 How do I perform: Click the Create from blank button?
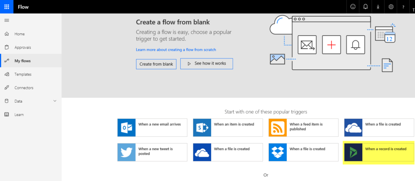(156, 64)
